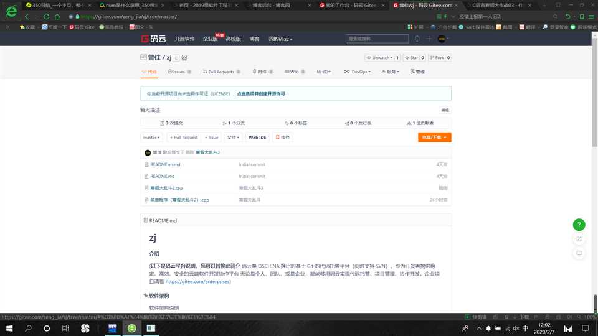The width and height of the screenshot is (598, 336).
Task: Open the orange 克隆/下载 dropdown
Action: (434, 138)
